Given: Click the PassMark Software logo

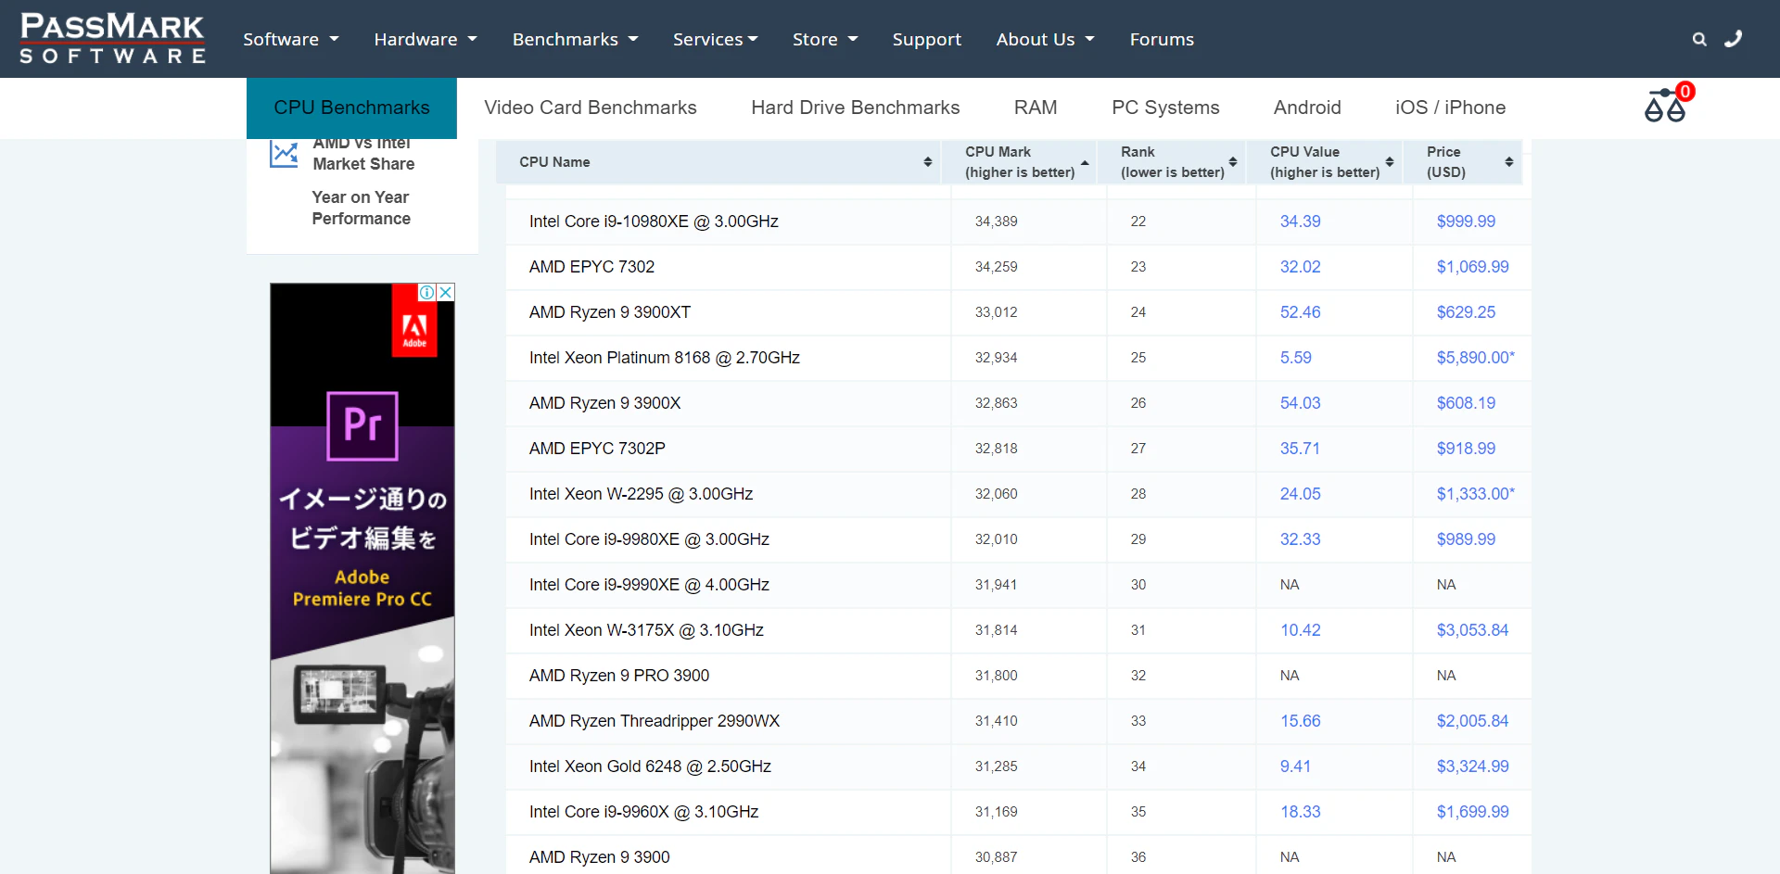Looking at the screenshot, I should tap(112, 39).
